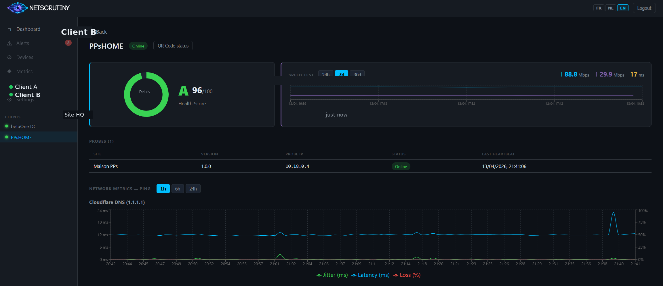Click the green status dot beside PPsHOME

(x=6, y=137)
